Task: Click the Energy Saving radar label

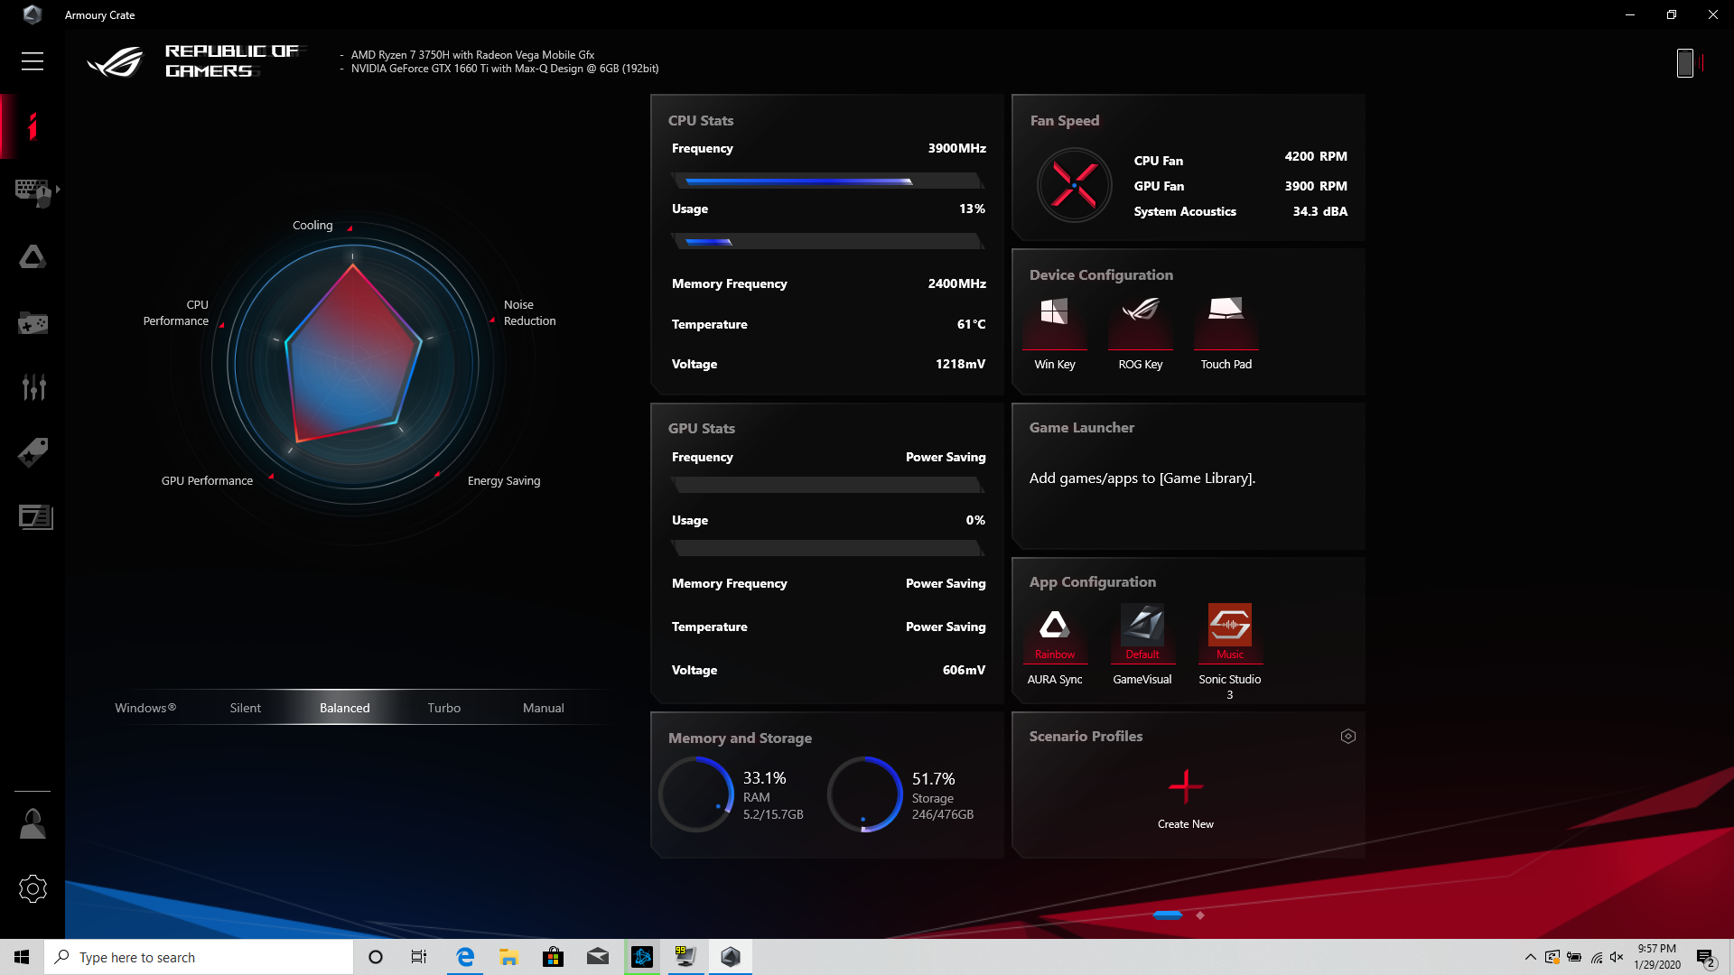Action: (x=504, y=481)
